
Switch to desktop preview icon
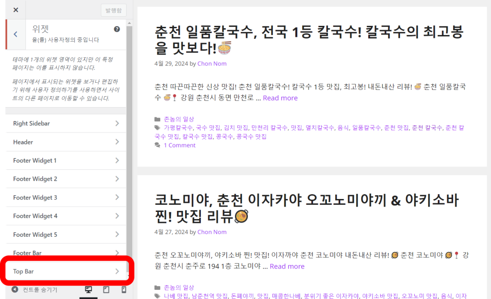point(89,289)
